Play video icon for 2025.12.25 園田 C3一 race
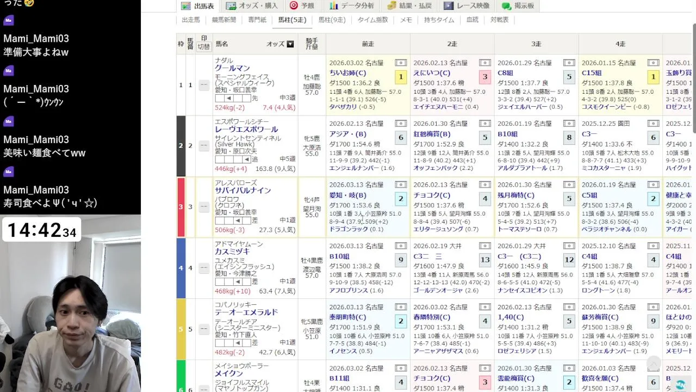696x392 pixels. click(654, 124)
